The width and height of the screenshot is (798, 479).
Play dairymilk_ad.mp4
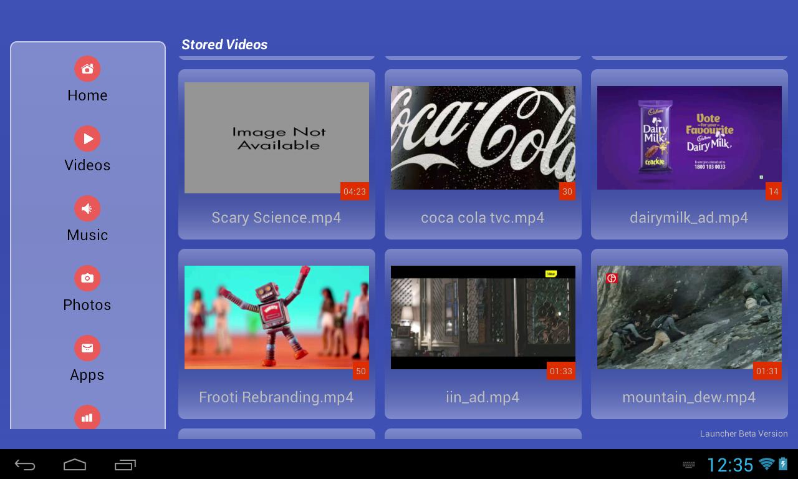click(x=689, y=138)
